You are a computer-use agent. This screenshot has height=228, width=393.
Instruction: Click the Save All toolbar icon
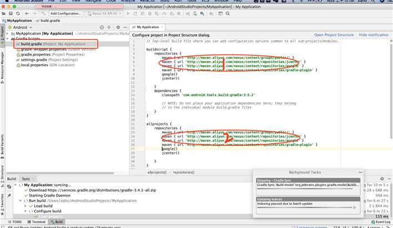pyautogui.click(x=11, y=13)
